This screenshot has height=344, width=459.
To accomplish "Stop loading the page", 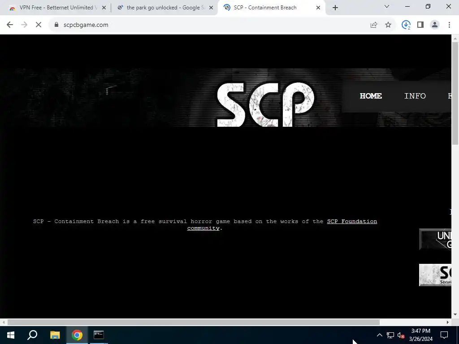I will pyautogui.click(x=39, y=25).
